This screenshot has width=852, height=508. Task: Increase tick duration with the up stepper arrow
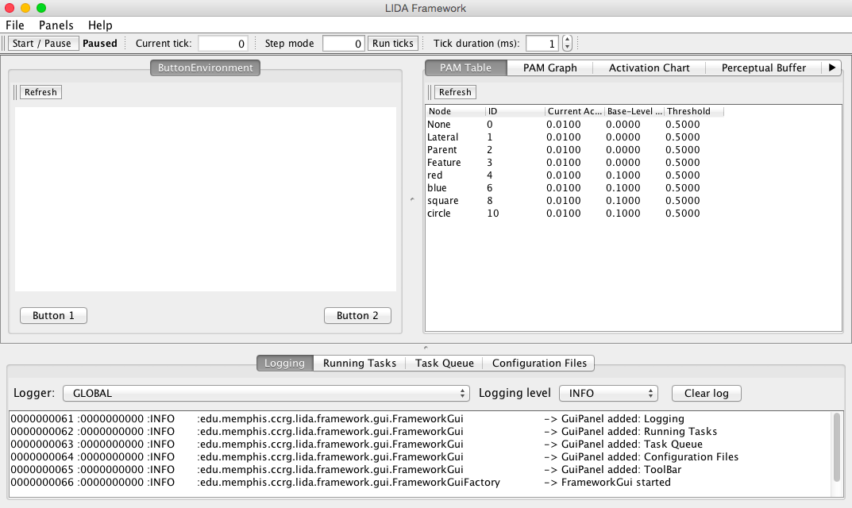coord(566,40)
